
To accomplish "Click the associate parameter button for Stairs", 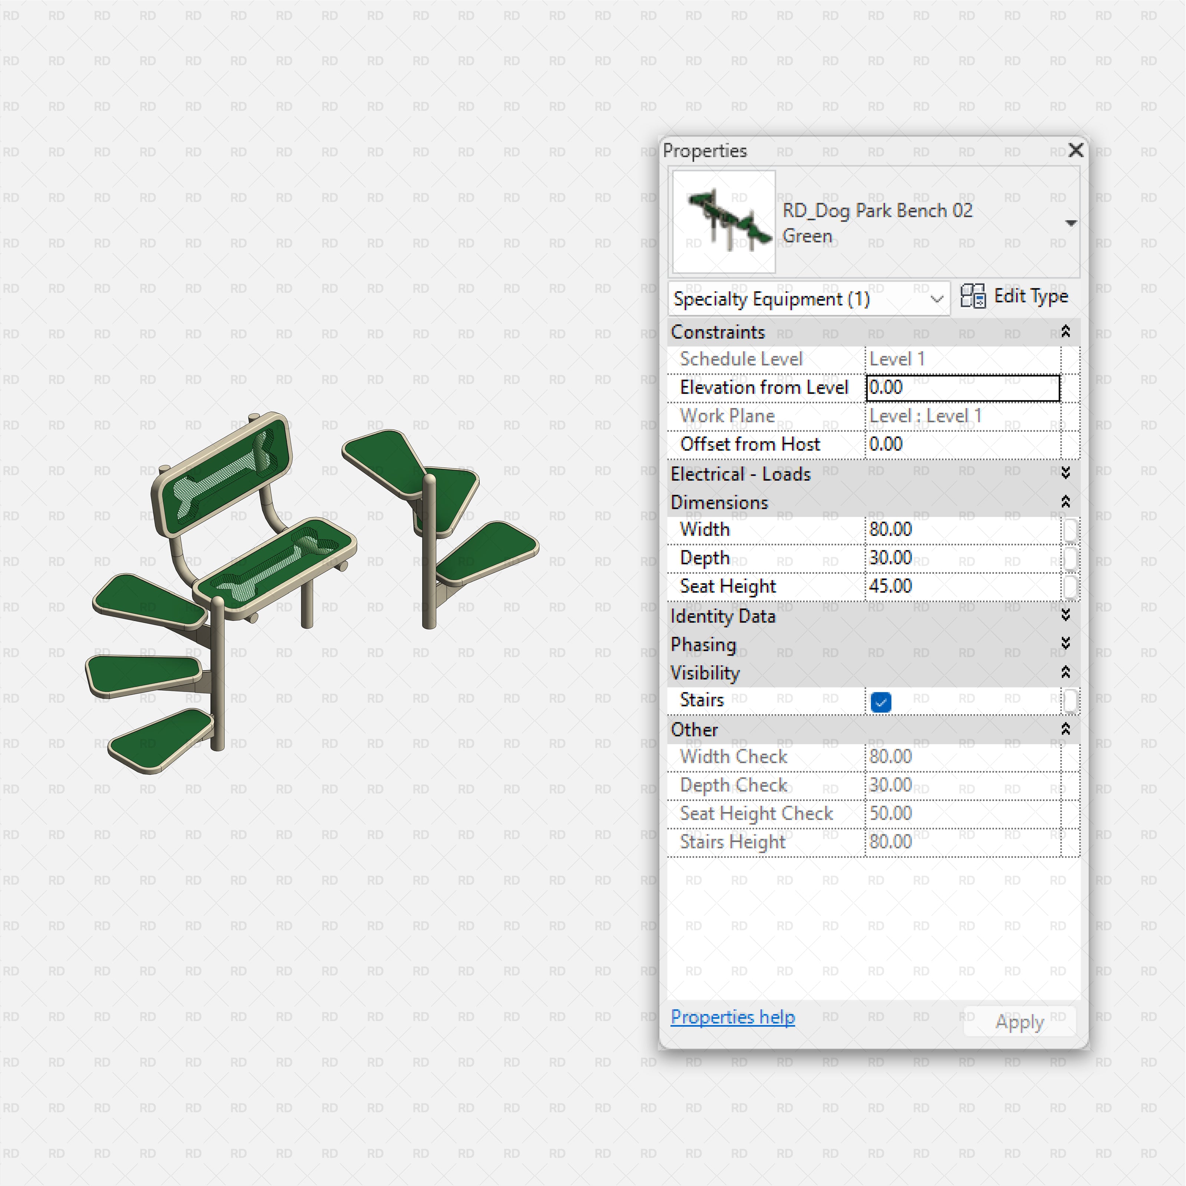I will pyautogui.click(x=1070, y=701).
